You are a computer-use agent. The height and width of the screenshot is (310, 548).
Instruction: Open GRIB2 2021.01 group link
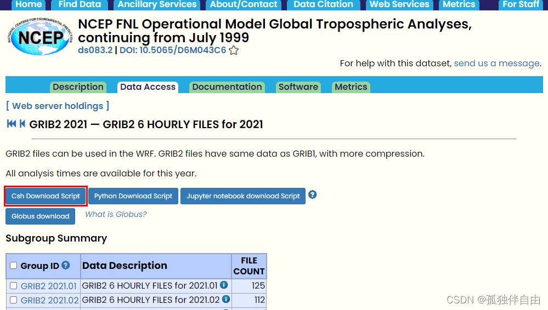pyautogui.click(x=49, y=286)
